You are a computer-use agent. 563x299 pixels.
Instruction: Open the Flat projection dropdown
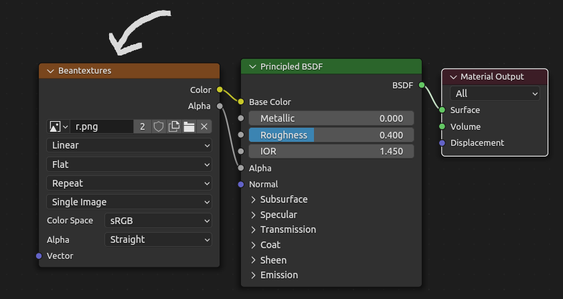coord(129,165)
